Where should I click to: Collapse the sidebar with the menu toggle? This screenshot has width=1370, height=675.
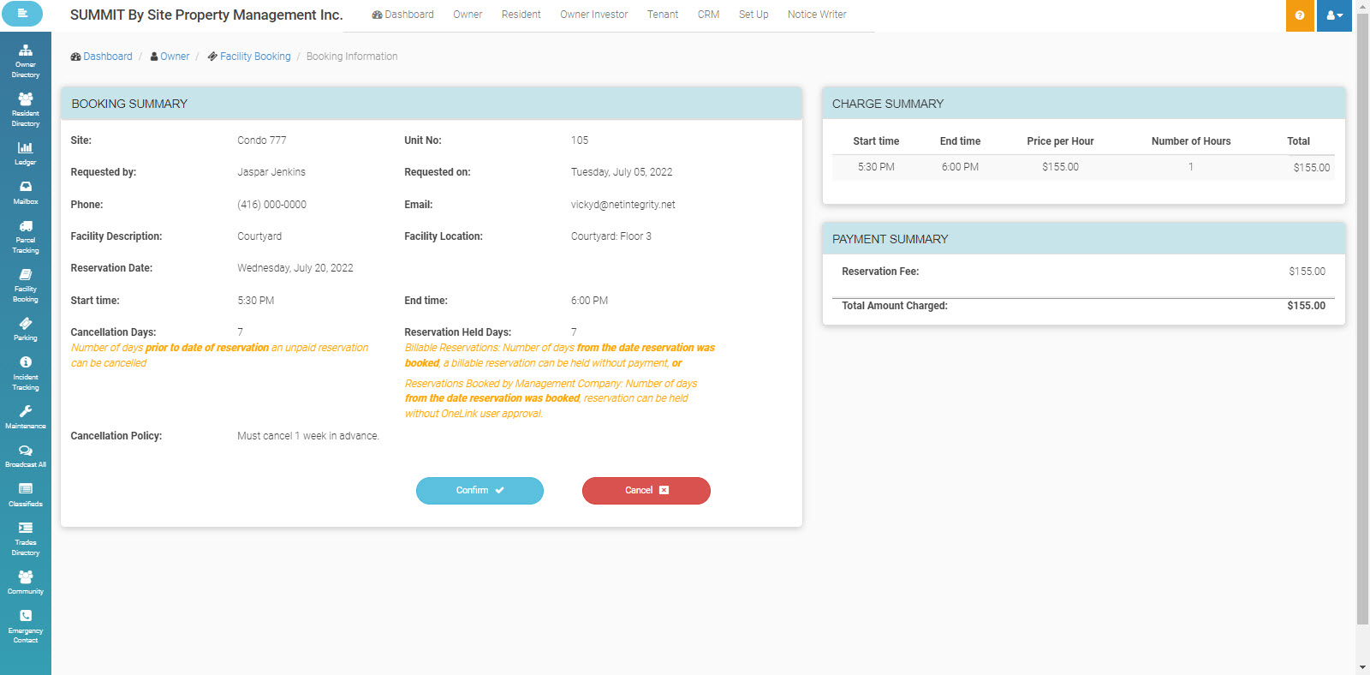tap(22, 14)
